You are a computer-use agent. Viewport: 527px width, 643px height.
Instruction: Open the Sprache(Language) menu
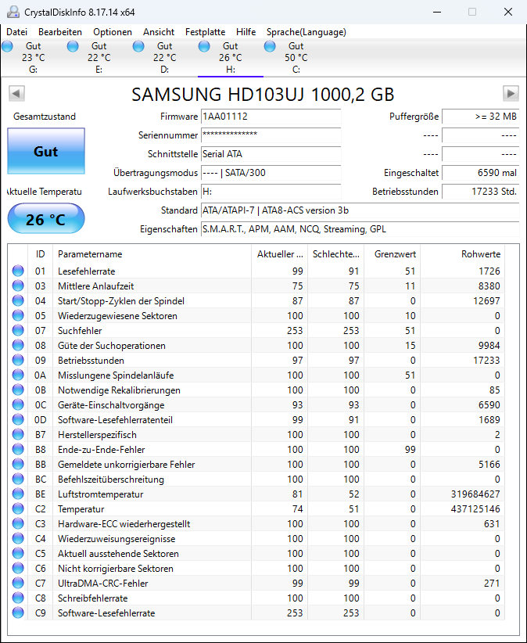(307, 32)
